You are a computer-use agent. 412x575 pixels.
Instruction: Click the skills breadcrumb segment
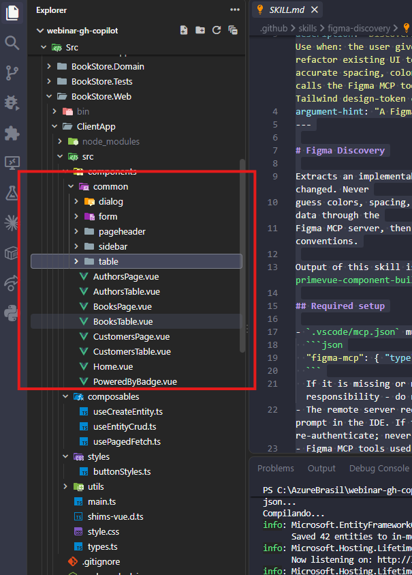click(307, 28)
